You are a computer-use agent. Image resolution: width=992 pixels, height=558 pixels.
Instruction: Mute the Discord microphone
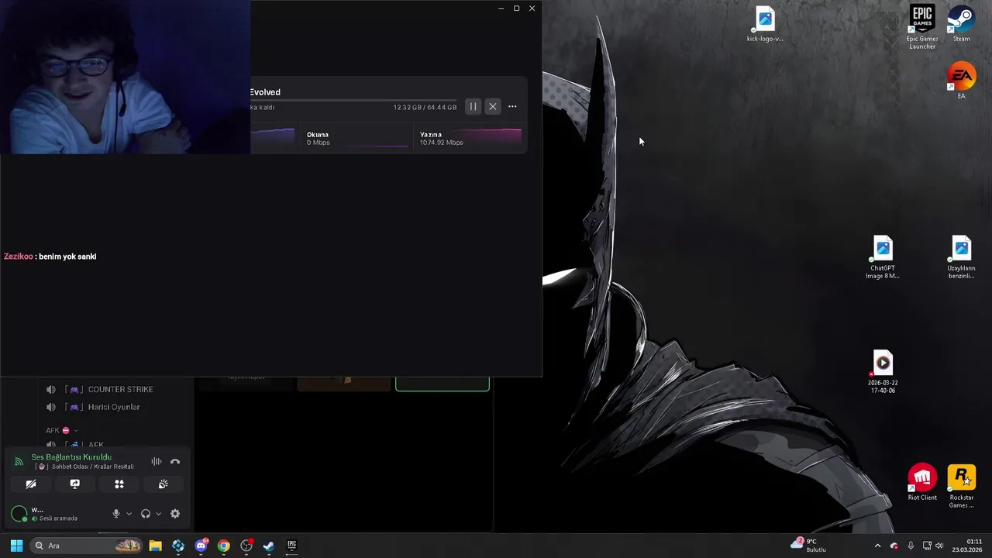click(x=116, y=513)
